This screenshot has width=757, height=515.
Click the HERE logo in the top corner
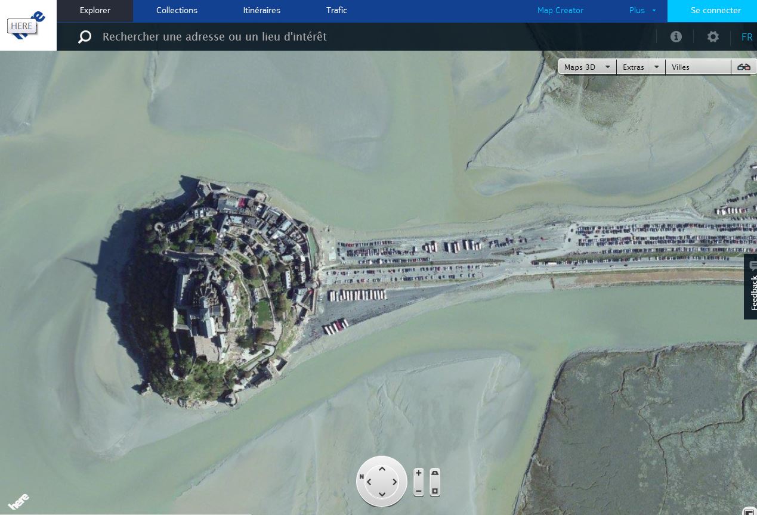coord(28,25)
